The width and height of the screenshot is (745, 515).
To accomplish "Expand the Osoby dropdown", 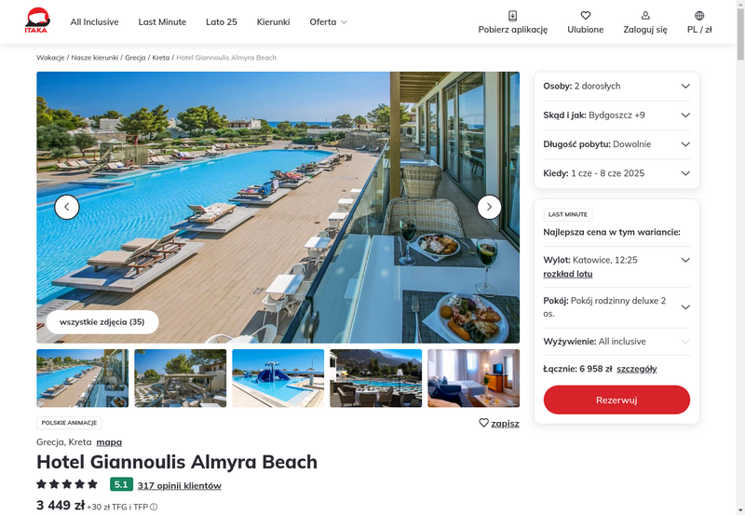I will tap(616, 87).
